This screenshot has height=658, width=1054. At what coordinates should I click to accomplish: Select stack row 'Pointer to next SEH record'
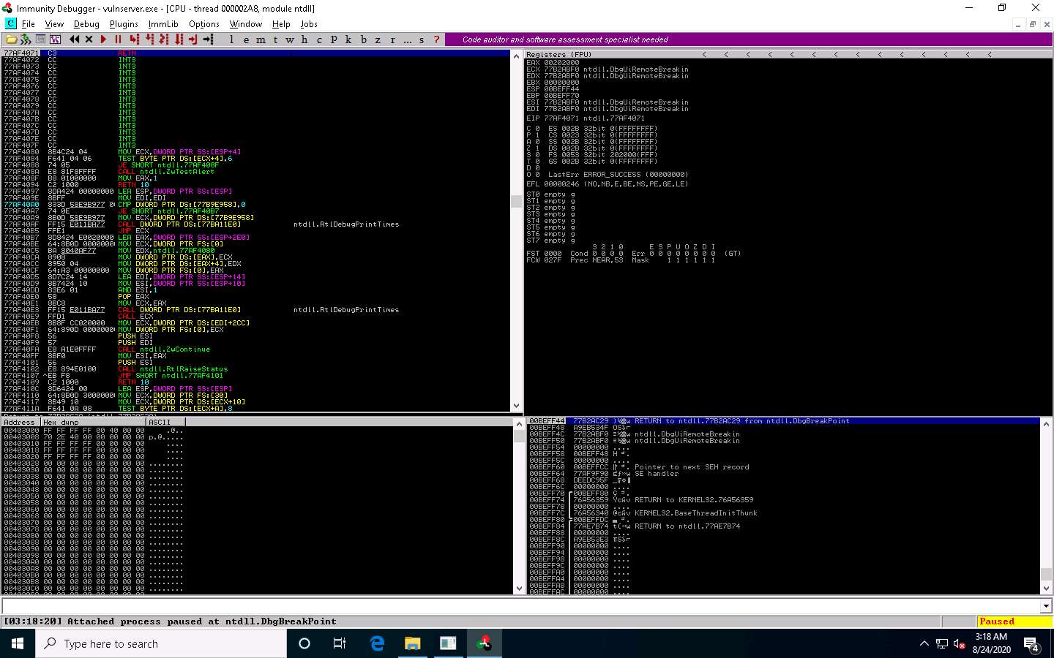tap(692, 467)
